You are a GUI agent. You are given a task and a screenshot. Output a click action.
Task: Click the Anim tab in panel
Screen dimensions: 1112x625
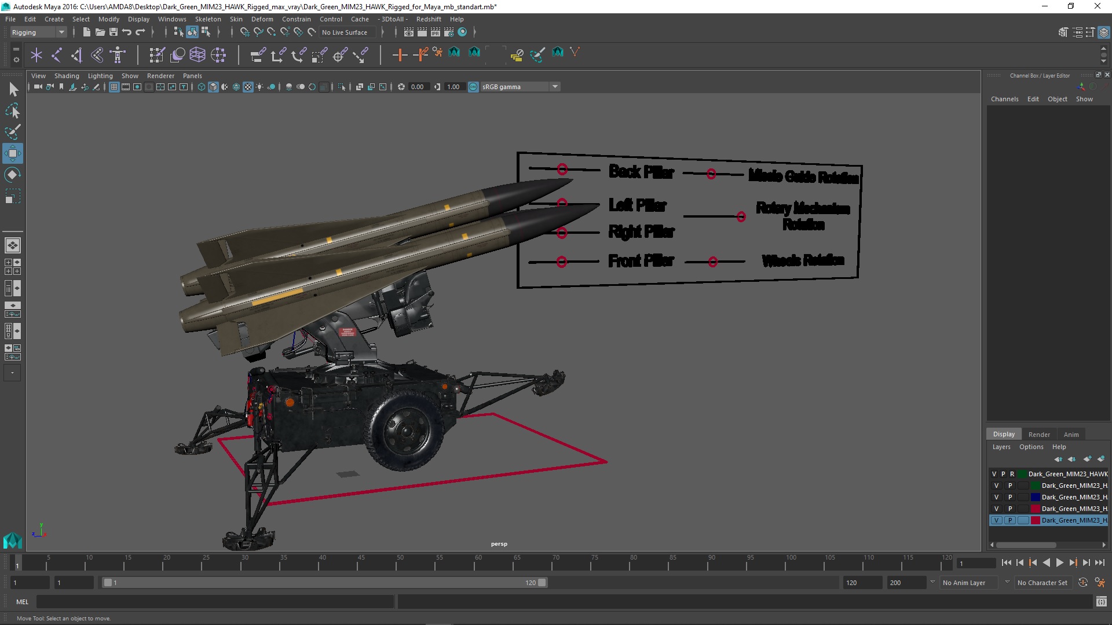pyautogui.click(x=1071, y=433)
